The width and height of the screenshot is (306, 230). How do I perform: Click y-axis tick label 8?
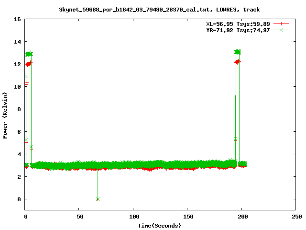(19, 109)
